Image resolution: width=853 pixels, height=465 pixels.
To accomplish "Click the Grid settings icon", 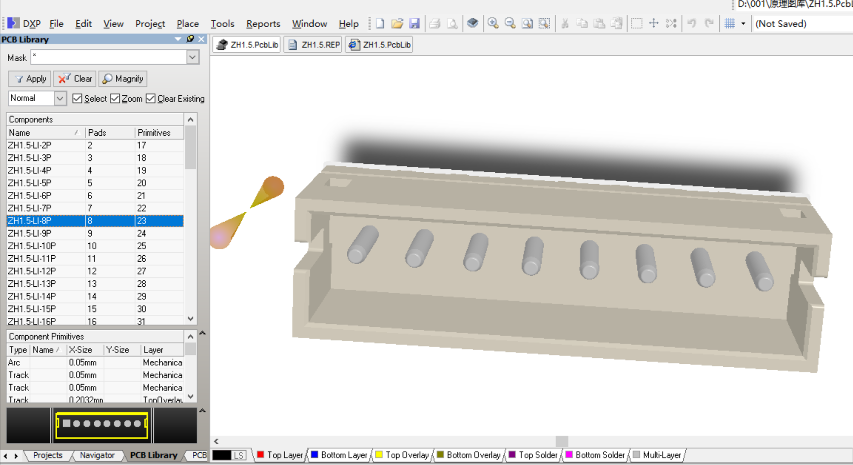I will tap(730, 23).
